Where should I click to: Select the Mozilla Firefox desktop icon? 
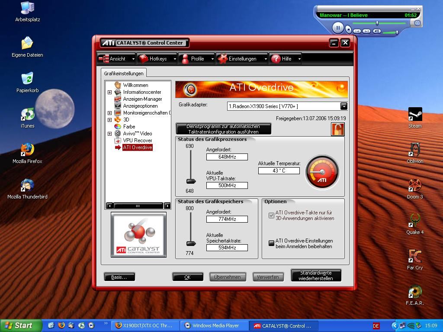click(27, 153)
